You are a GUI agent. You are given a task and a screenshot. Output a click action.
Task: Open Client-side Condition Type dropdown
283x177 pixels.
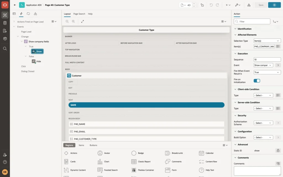click(x=263, y=95)
